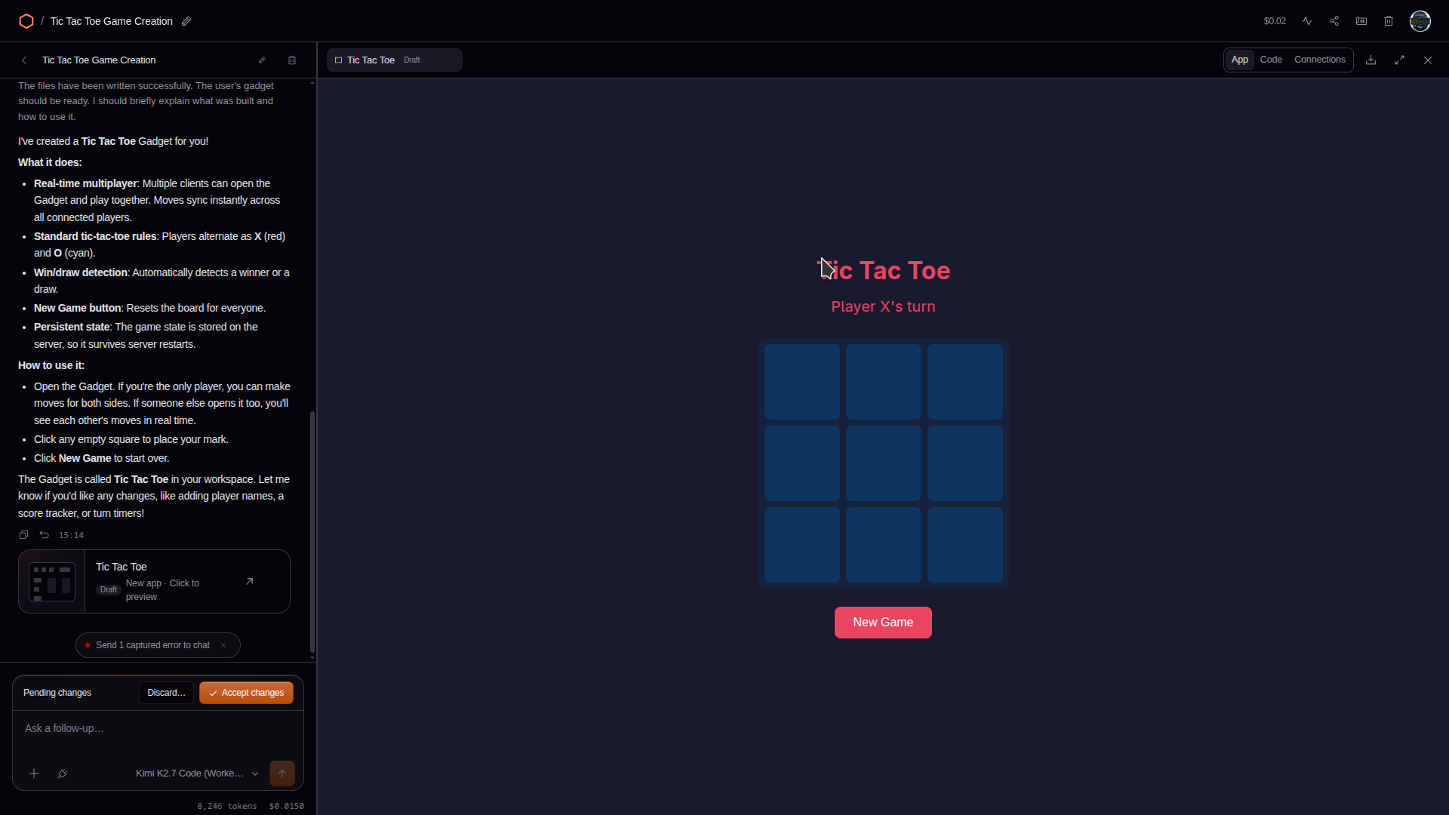Send the follow-up message arrow

click(282, 773)
